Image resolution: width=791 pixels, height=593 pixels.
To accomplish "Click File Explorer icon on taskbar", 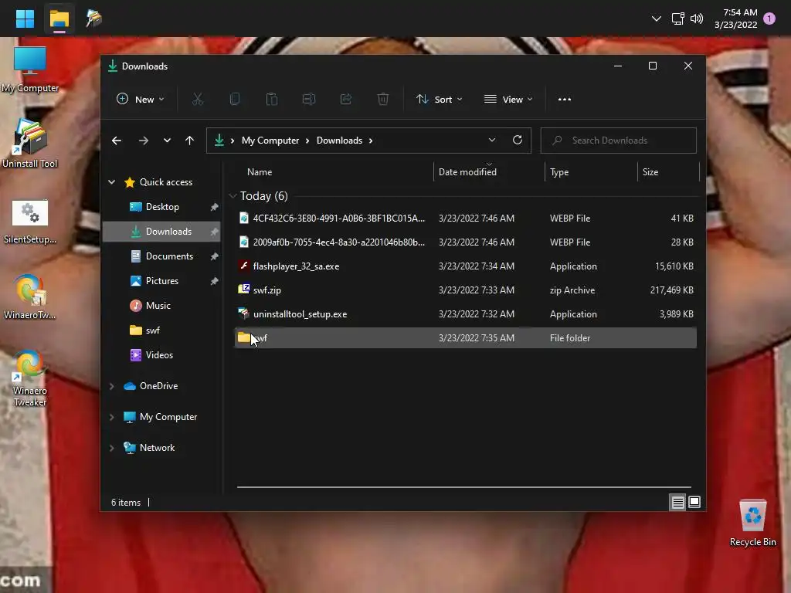I will [x=59, y=19].
